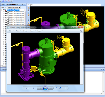Pin the Command panel at bottom

click(x=102, y=69)
